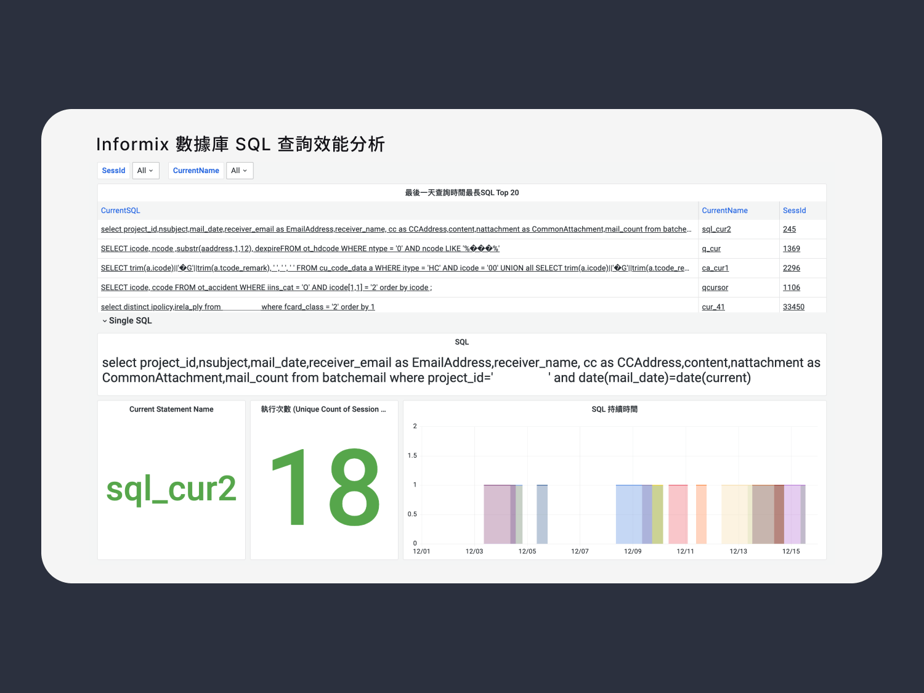Image resolution: width=924 pixels, height=693 pixels.
Task: Click the ot_hdcode SELECT query link
Action: pyautogui.click(x=300, y=249)
